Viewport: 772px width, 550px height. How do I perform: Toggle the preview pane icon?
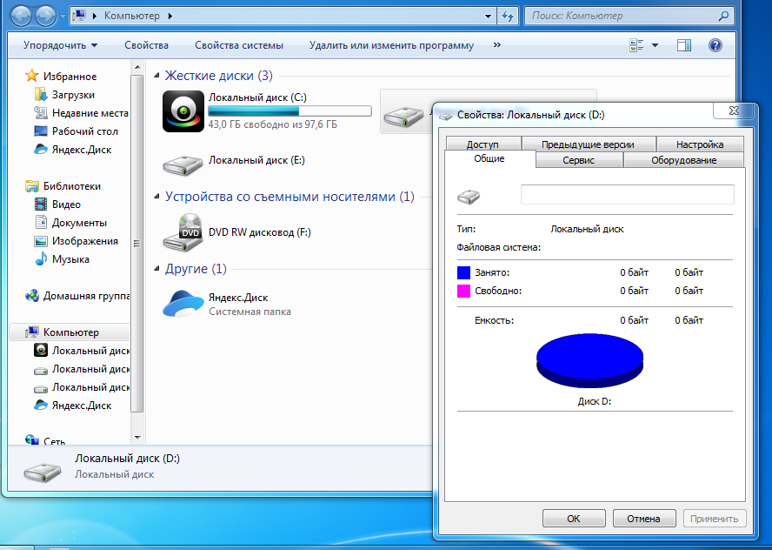[x=683, y=45]
